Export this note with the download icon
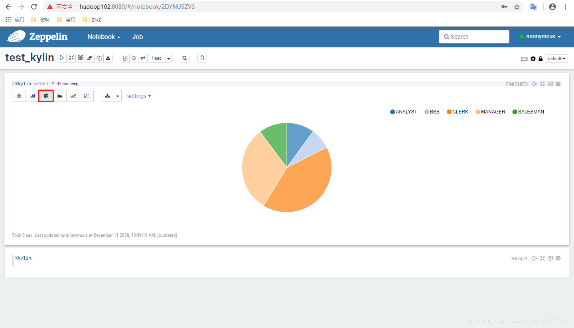The image size is (574, 328). 108,58
